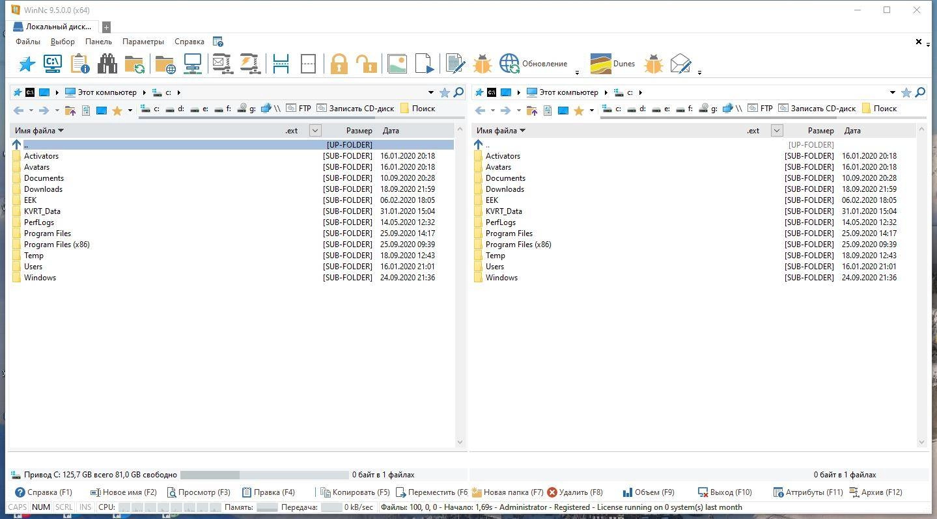Open the Файлы menu
This screenshot has width=937, height=519.
pos(28,42)
